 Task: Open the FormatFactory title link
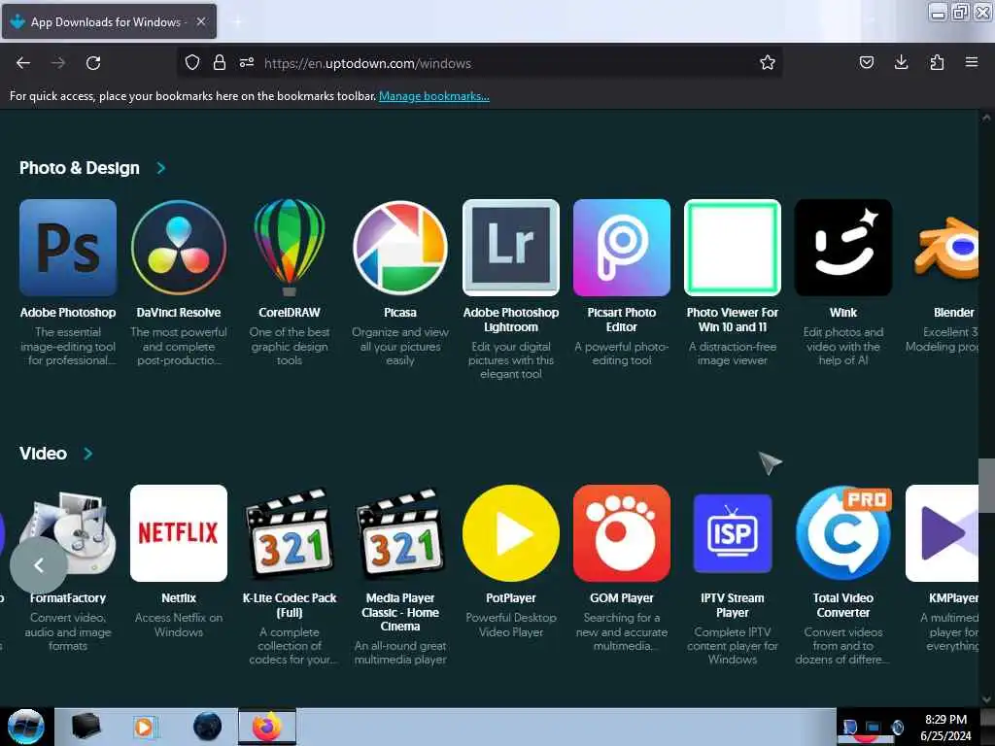68,598
